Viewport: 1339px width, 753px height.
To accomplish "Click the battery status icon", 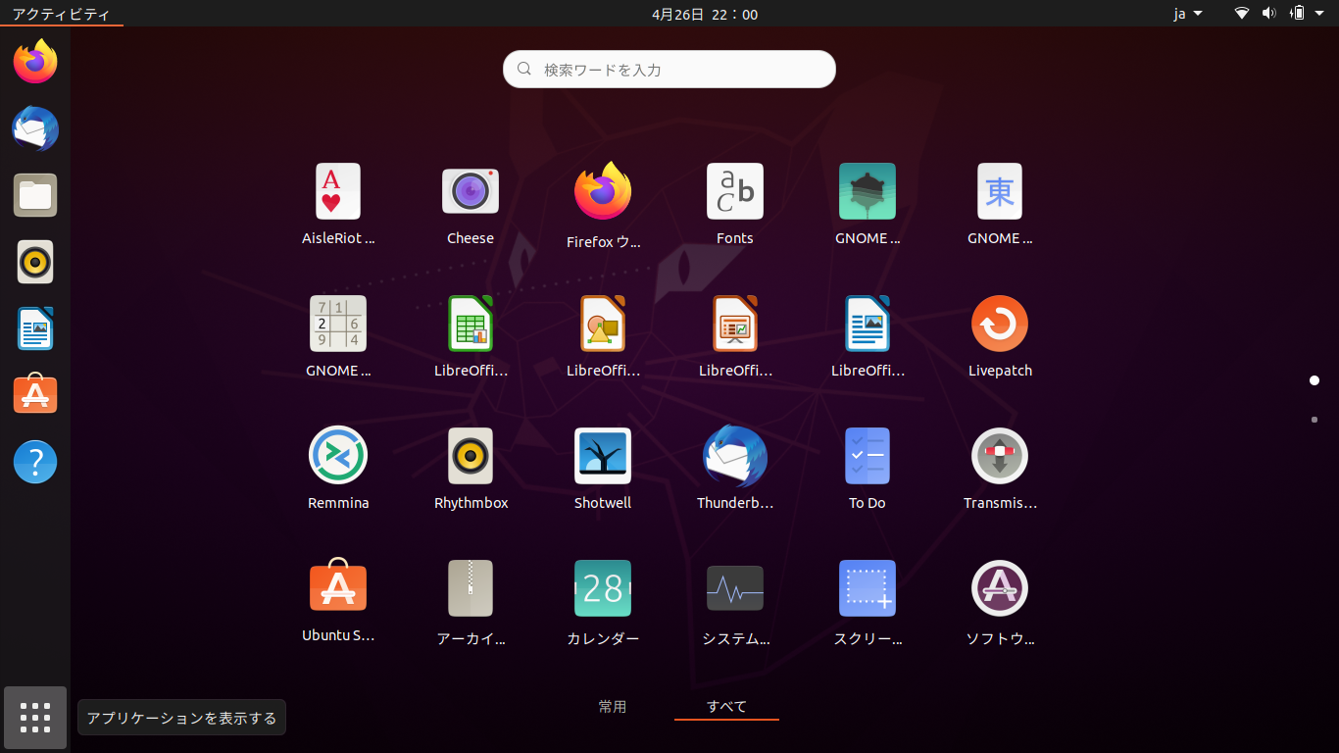I will (1298, 14).
